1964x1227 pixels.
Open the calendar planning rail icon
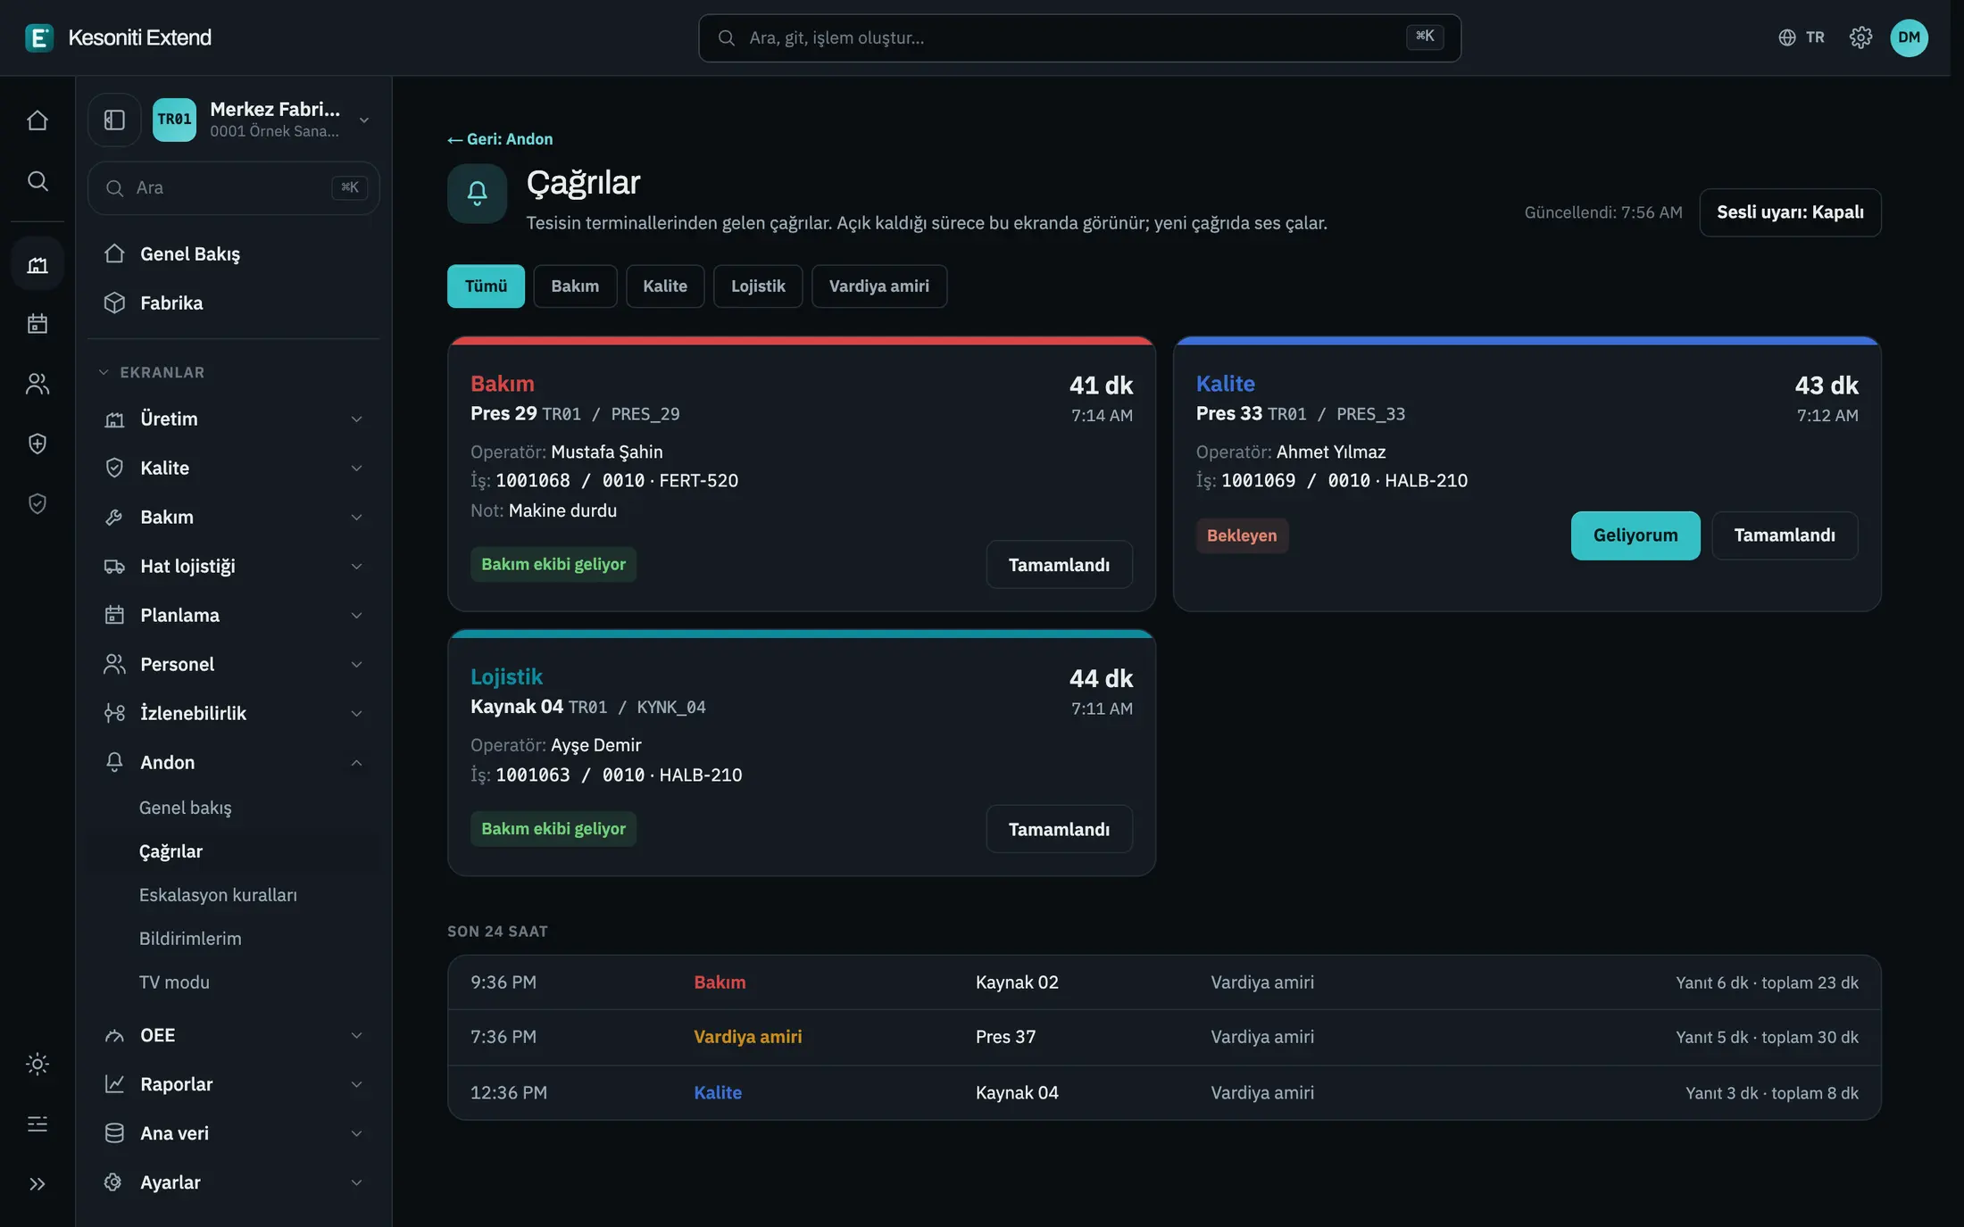click(37, 323)
